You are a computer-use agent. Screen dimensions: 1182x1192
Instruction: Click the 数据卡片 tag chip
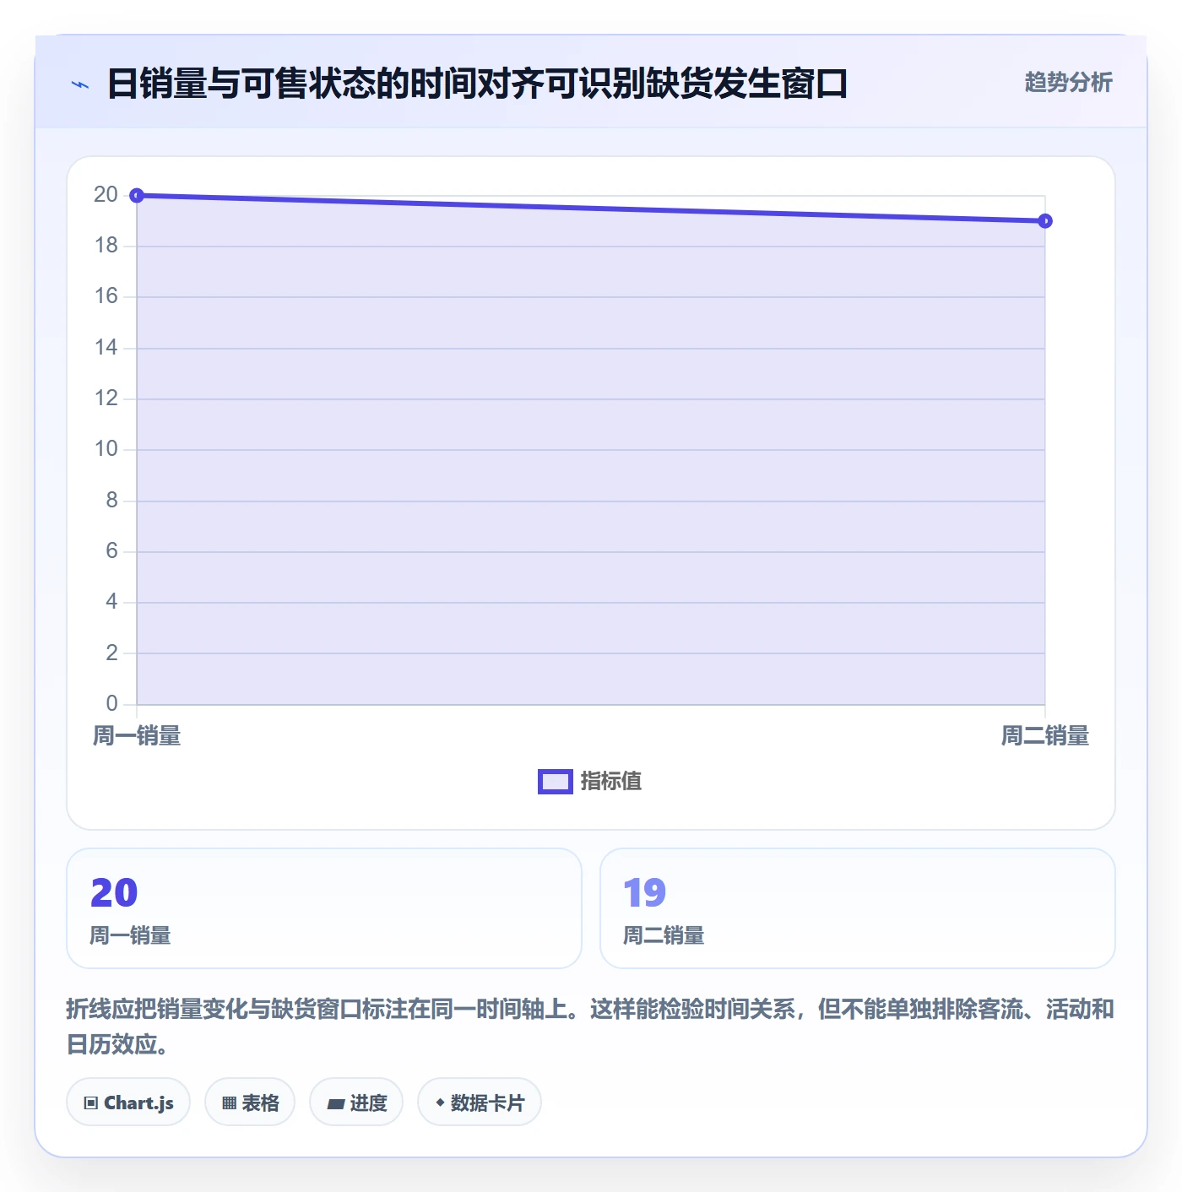pos(480,1102)
